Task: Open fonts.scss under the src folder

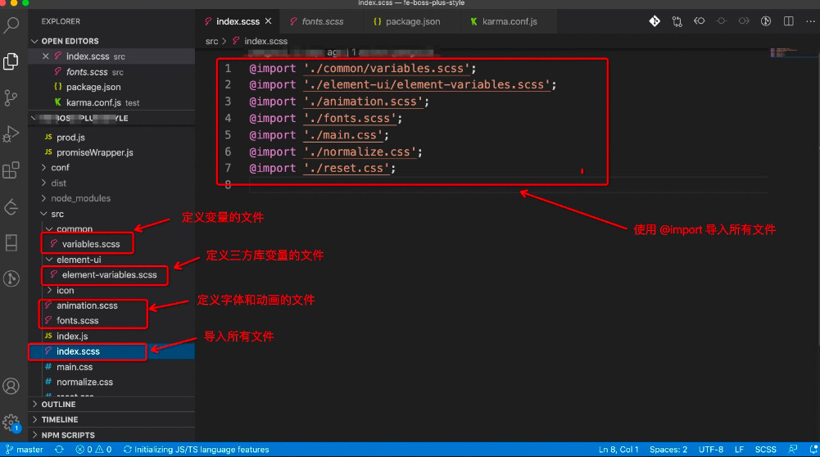Action: [77, 321]
